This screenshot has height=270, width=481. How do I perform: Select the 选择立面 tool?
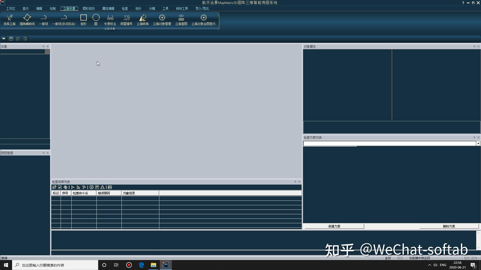tap(9, 20)
